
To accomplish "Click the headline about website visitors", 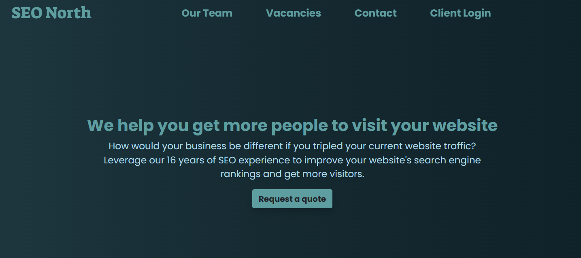I will coord(292,125).
